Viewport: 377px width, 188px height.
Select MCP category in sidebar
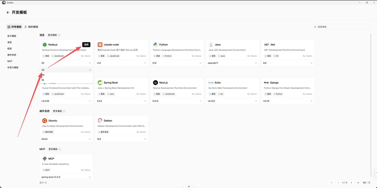pyautogui.click(x=10, y=61)
